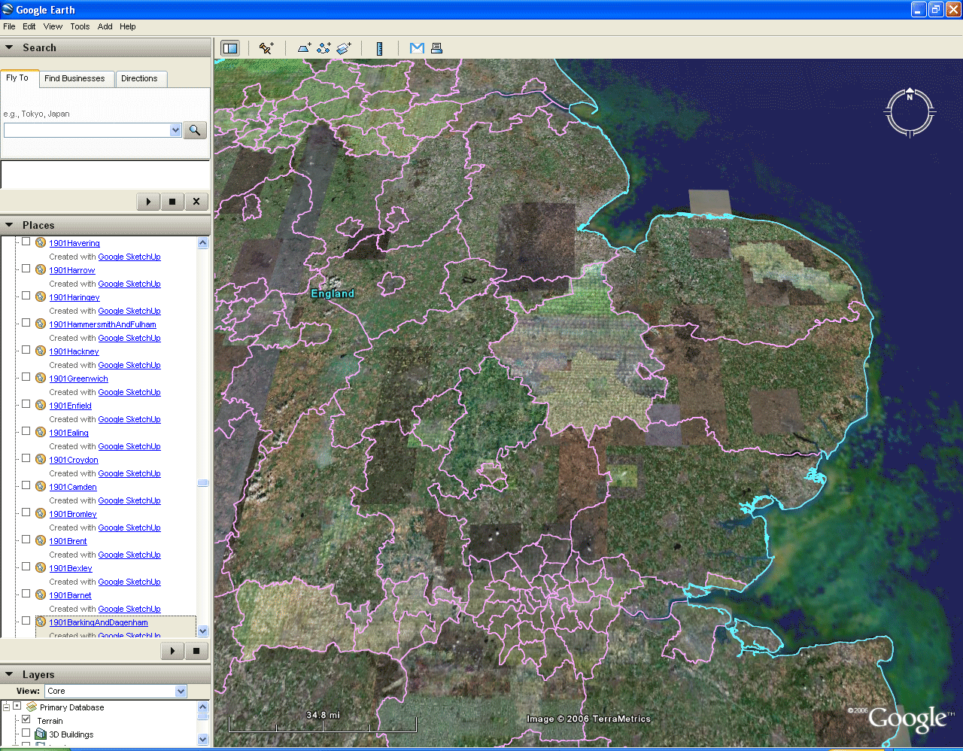Check the 1901Bexley checkbox

pyautogui.click(x=26, y=567)
